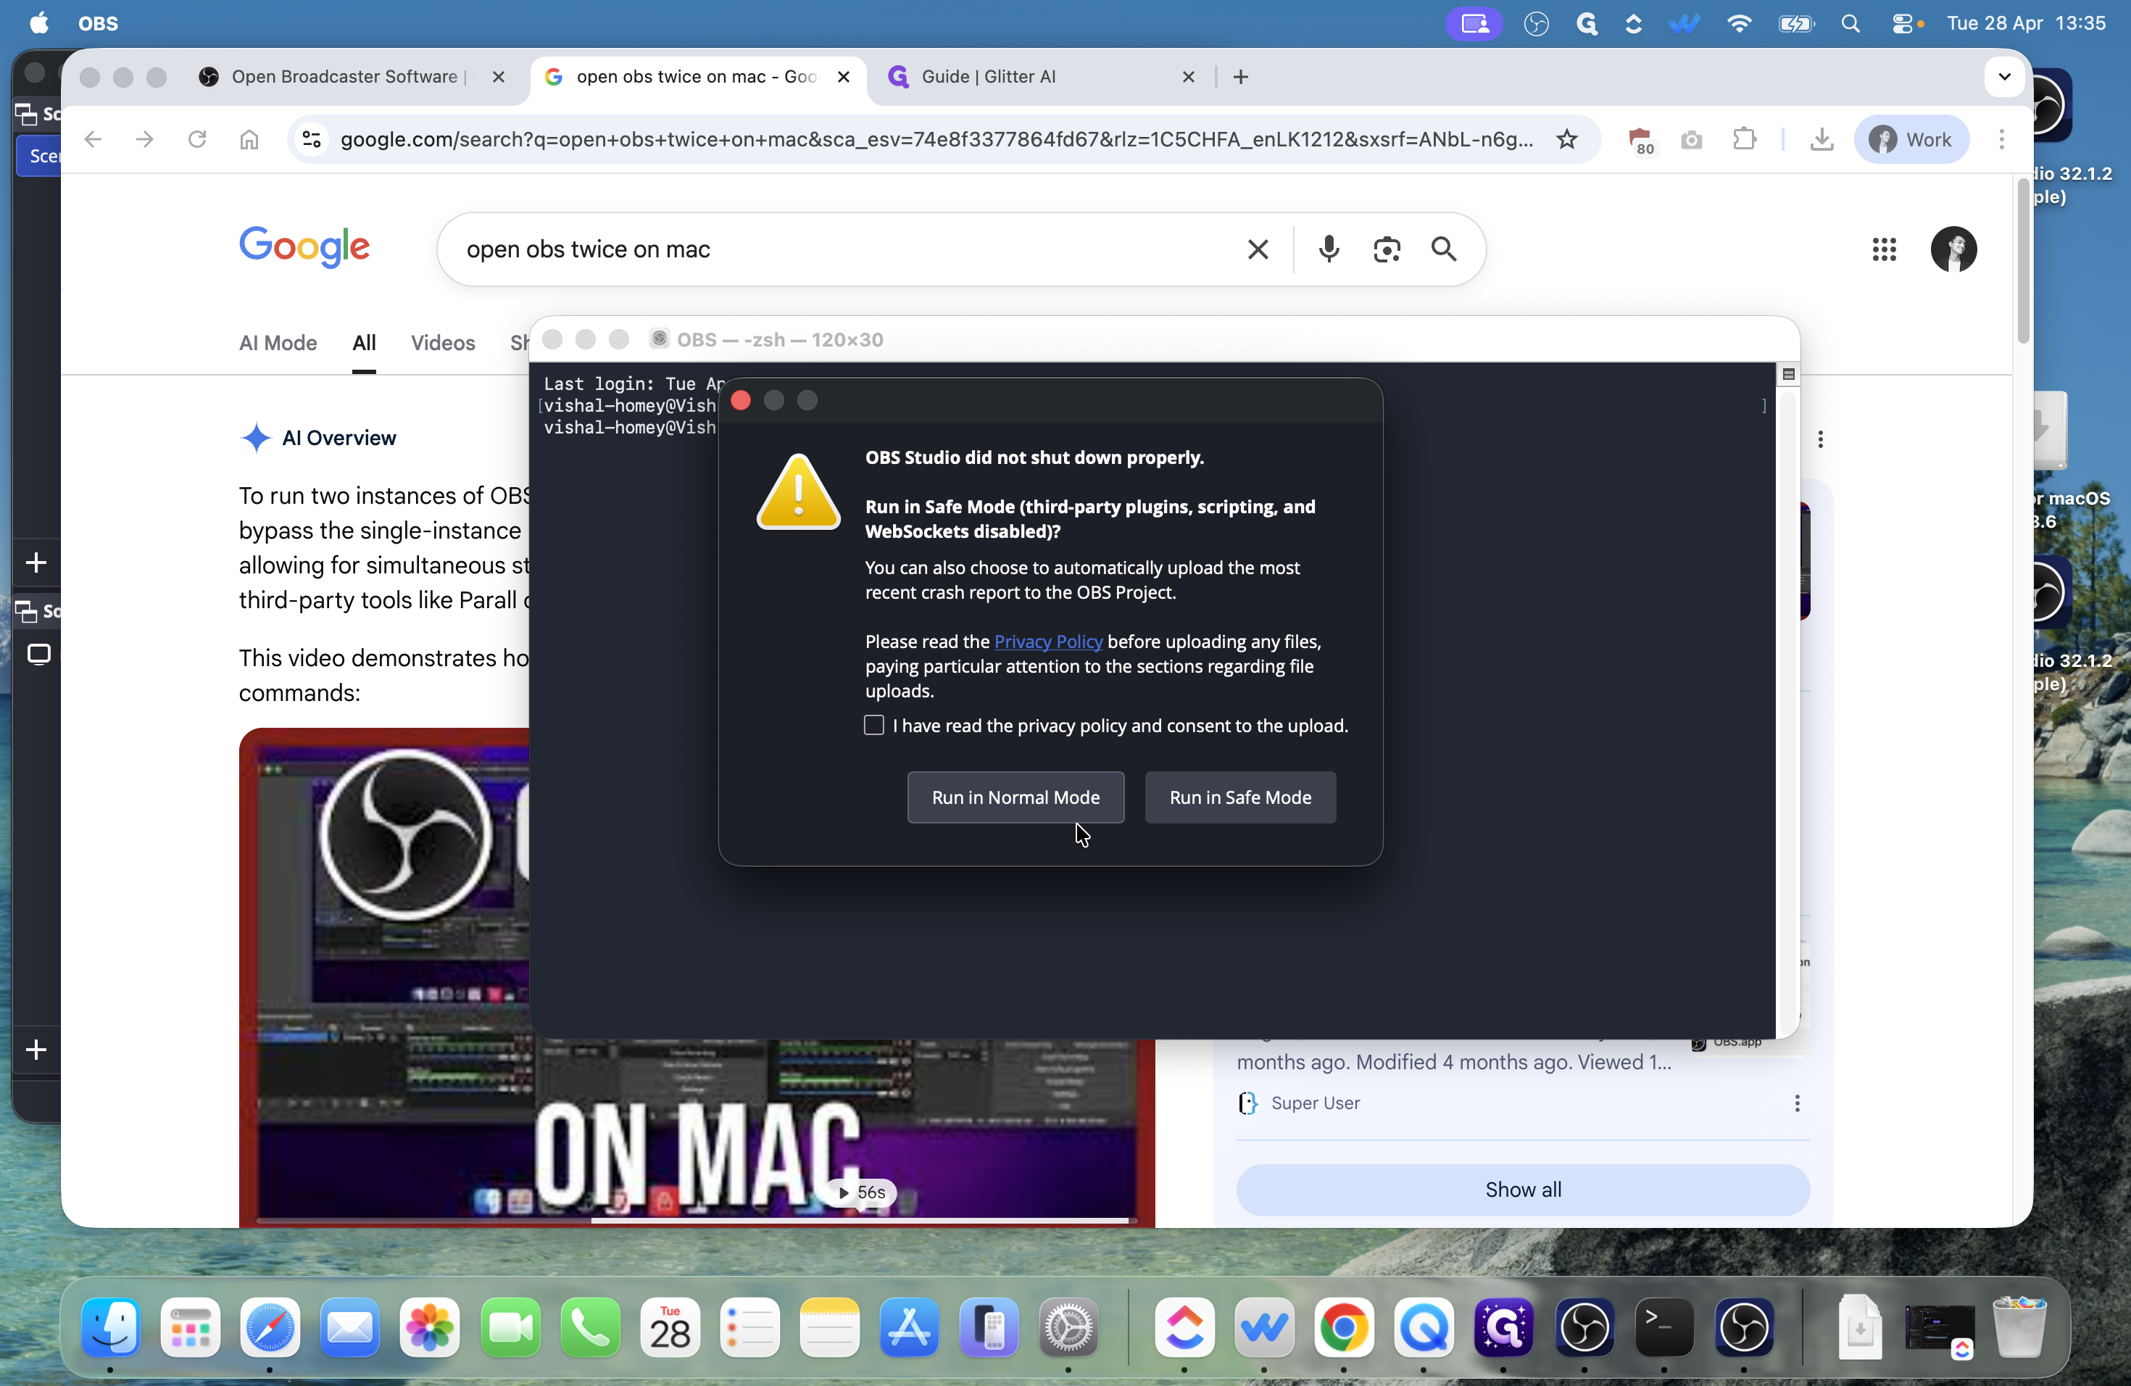Open the Chrome home page
This screenshot has height=1386, width=2131.
(249, 140)
